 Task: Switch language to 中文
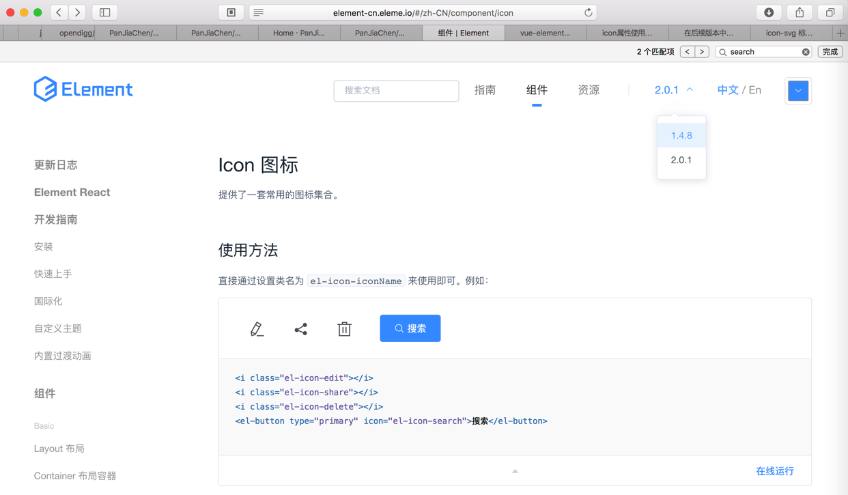[728, 90]
